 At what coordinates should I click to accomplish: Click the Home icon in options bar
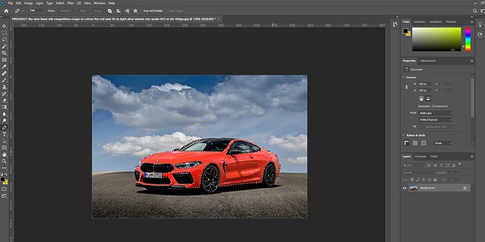point(6,11)
